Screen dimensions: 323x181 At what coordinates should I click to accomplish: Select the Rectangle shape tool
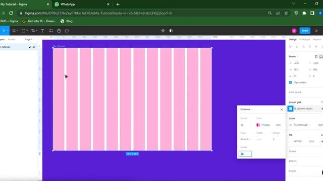[23, 31]
